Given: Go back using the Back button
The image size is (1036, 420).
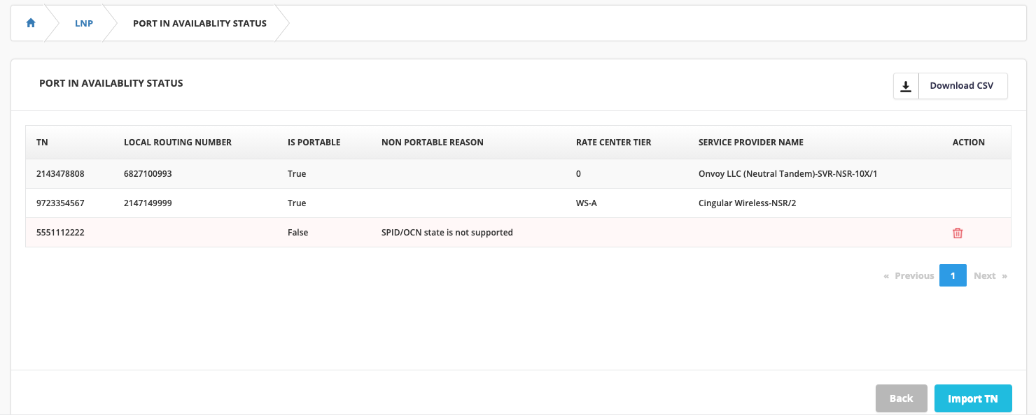Looking at the screenshot, I should click(901, 398).
